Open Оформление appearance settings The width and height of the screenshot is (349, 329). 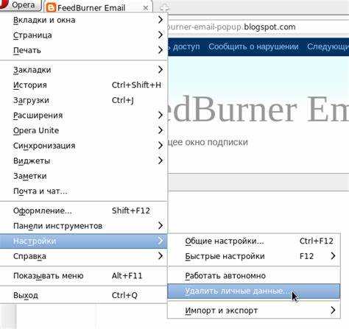(x=83, y=211)
